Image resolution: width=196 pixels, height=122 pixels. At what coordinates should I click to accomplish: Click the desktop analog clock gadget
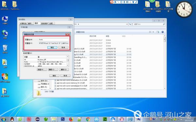(x=184, y=9)
